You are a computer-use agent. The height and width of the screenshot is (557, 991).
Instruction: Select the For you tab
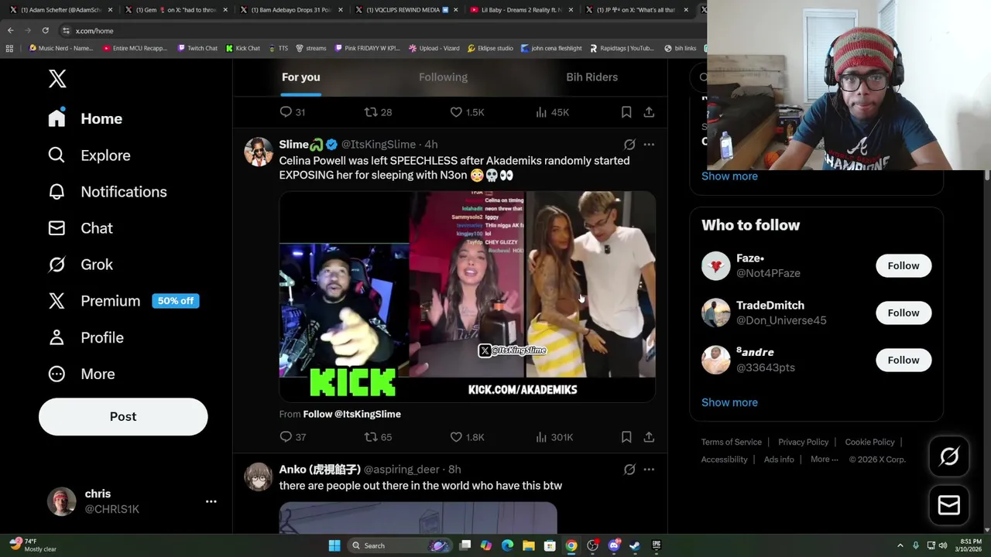point(300,77)
